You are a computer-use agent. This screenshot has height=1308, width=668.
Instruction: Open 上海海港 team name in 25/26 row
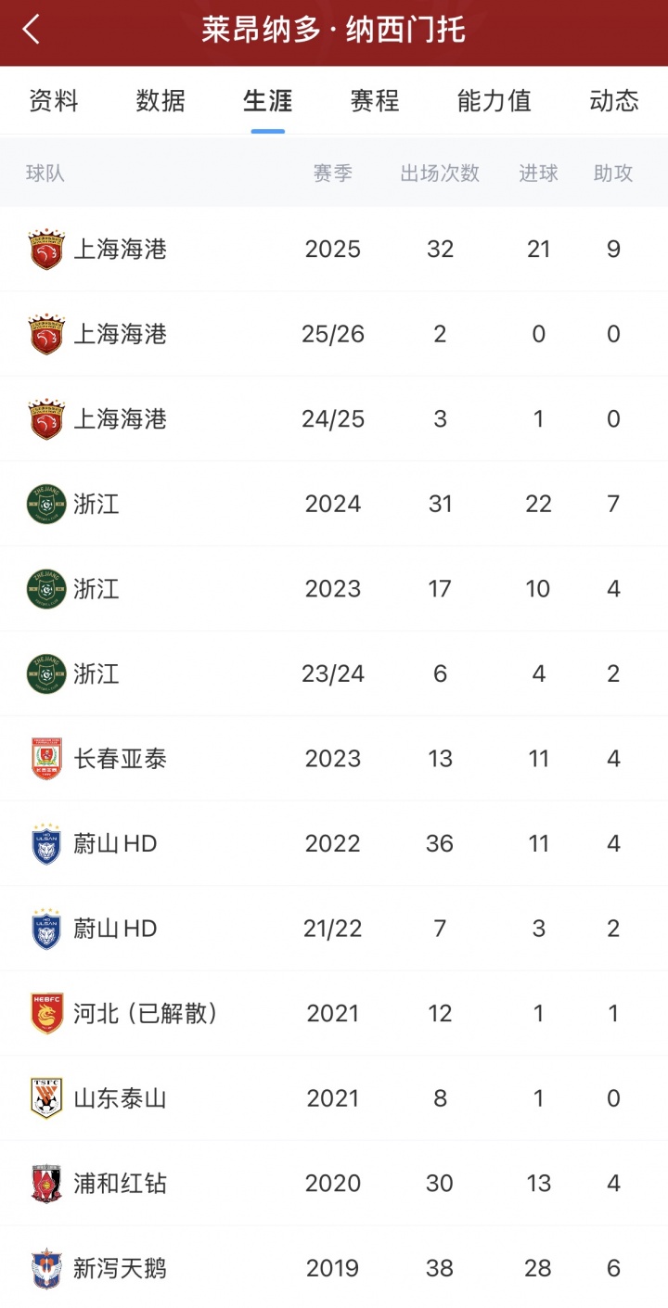click(x=121, y=334)
